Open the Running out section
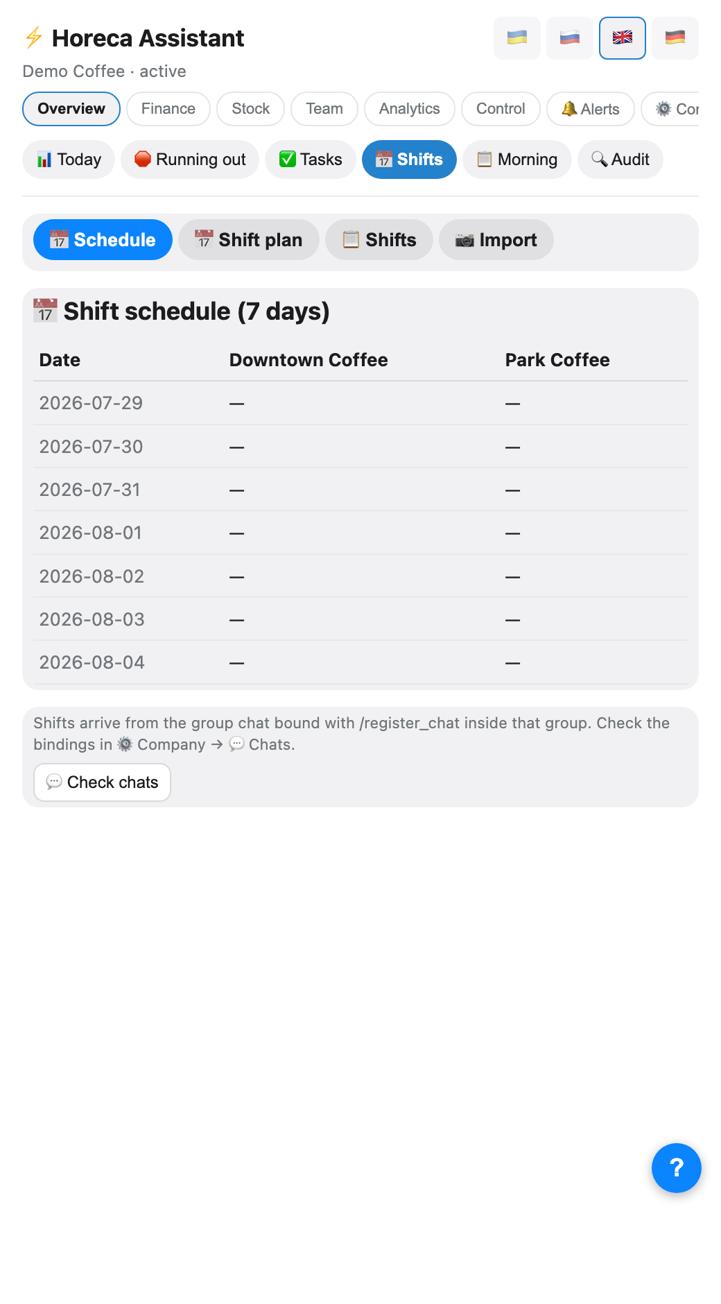Screen dimensions: 721x1304 pos(190,160)
